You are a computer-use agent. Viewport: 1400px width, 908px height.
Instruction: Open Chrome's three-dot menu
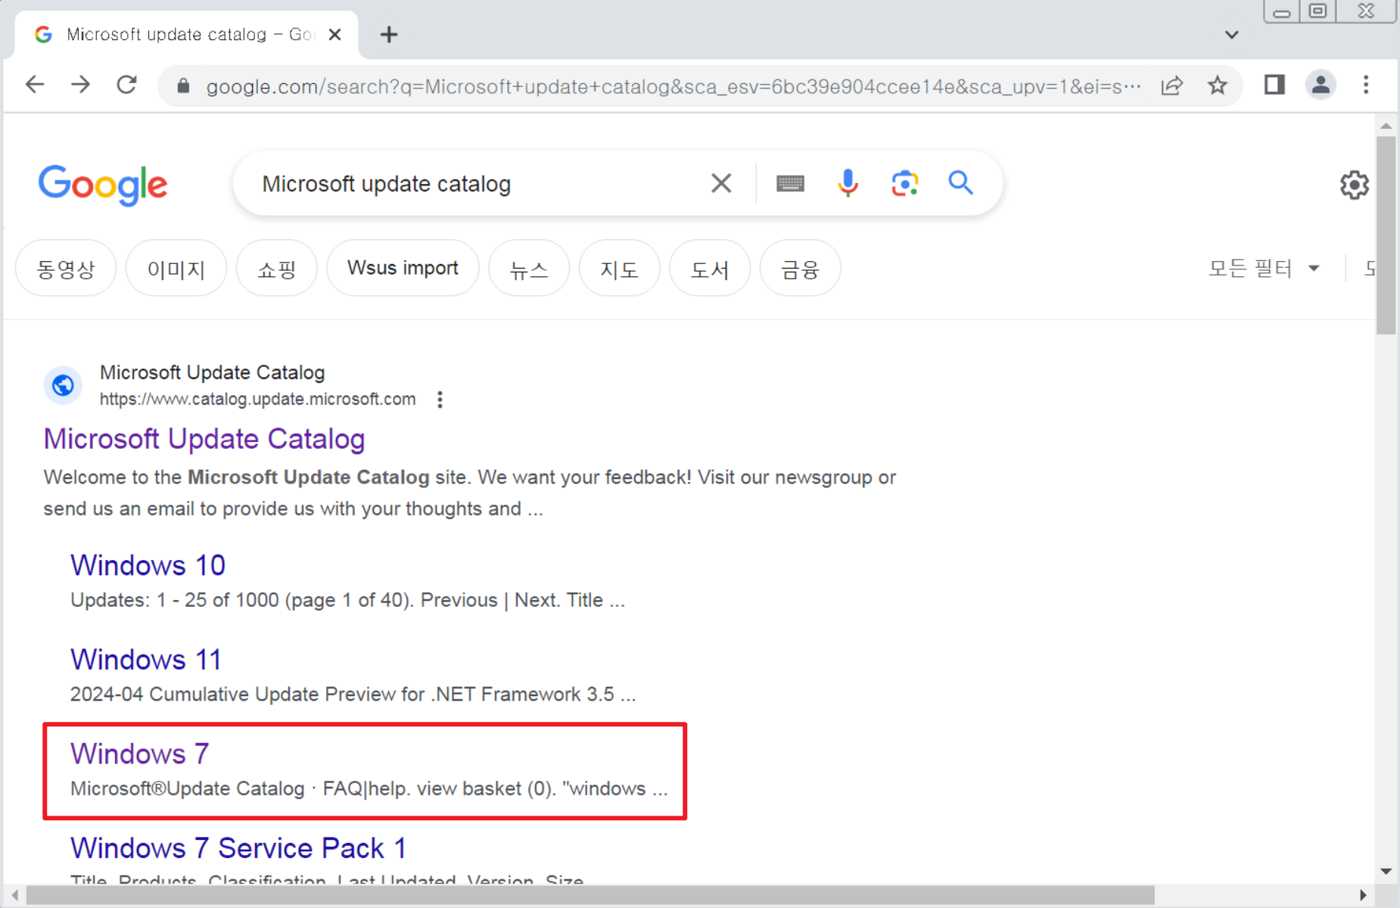pos(1366,85)
